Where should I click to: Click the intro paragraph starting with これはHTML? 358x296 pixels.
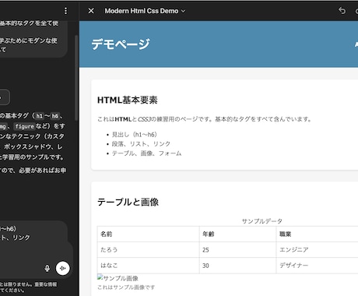[204, 119]
